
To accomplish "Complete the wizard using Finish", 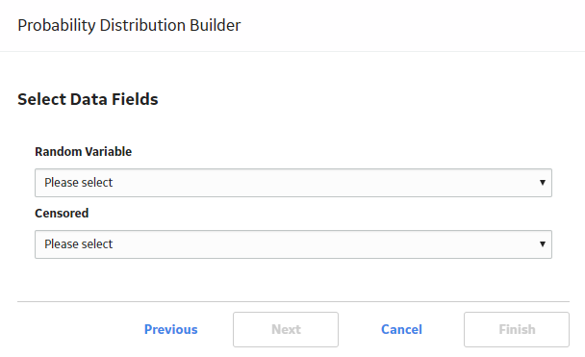I will coord(517,329).
